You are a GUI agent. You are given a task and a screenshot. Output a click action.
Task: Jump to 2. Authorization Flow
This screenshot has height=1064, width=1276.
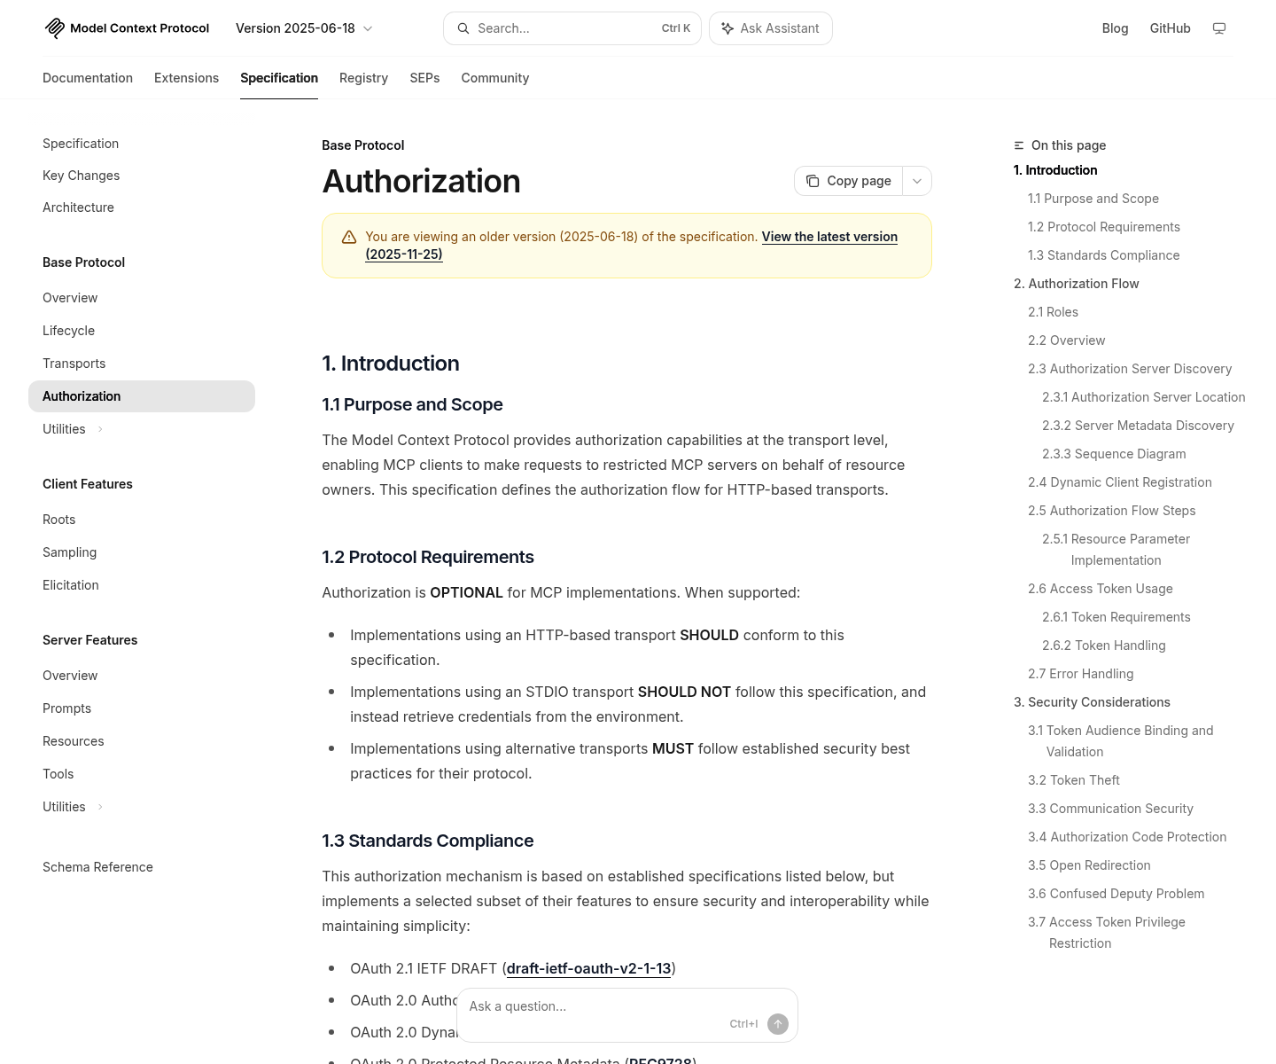[x=1077, y=284]
